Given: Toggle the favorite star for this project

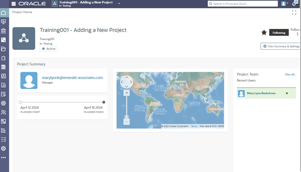Looking at the screenshot, I should point(264,33).
